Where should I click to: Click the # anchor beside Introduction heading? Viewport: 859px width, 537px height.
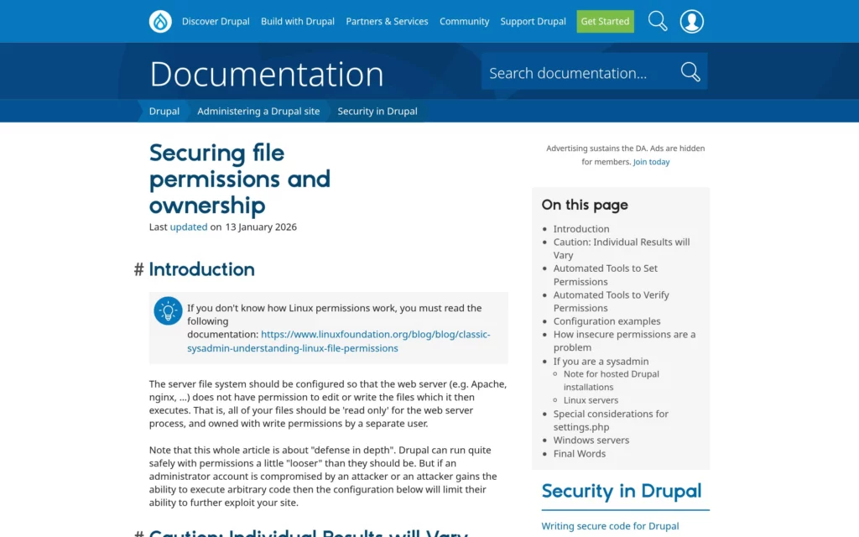tap(138, 269)
